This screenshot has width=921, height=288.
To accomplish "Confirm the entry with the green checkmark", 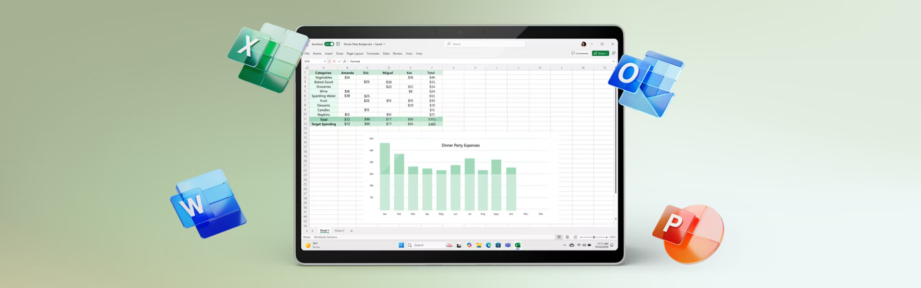I will (x=339, y=61).
